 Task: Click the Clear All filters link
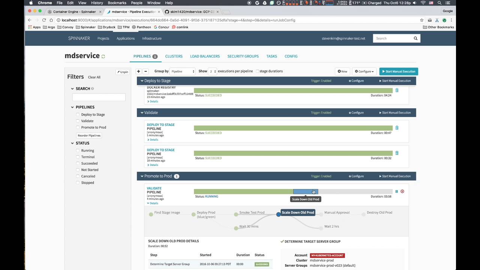point(94,77)
